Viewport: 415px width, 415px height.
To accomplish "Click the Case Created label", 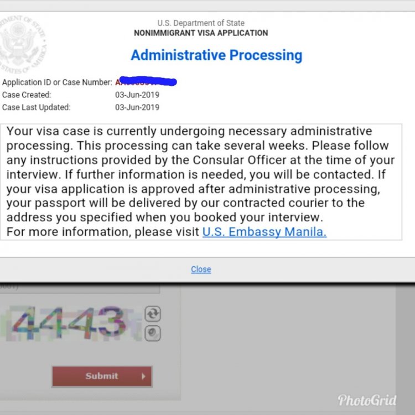I will coord(27,95).
